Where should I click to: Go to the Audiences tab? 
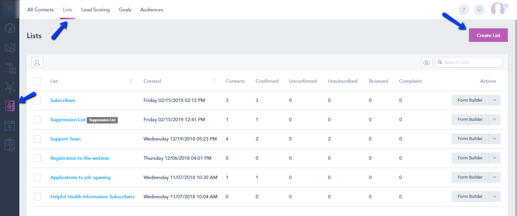coord(152,10)
